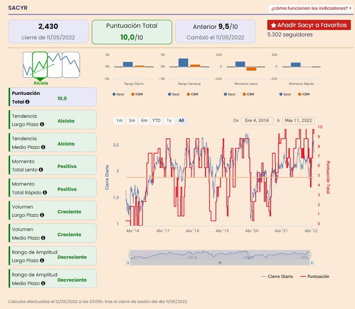Viewport: 355px width, 309px height.
Task: Click Rango de Amplitud Largo Plazo Decreciente row
Action: click(x=52, y=256)
